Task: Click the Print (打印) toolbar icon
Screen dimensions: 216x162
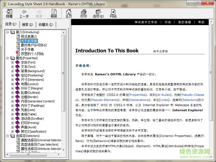Action: tap(84, 12)
